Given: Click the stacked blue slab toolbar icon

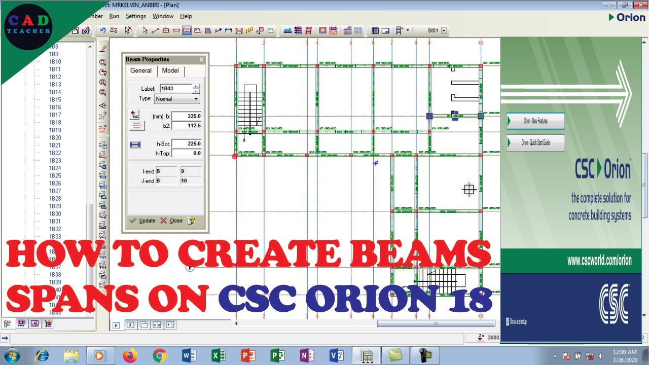Looking at the screenshot, I should tap(207, 30).
